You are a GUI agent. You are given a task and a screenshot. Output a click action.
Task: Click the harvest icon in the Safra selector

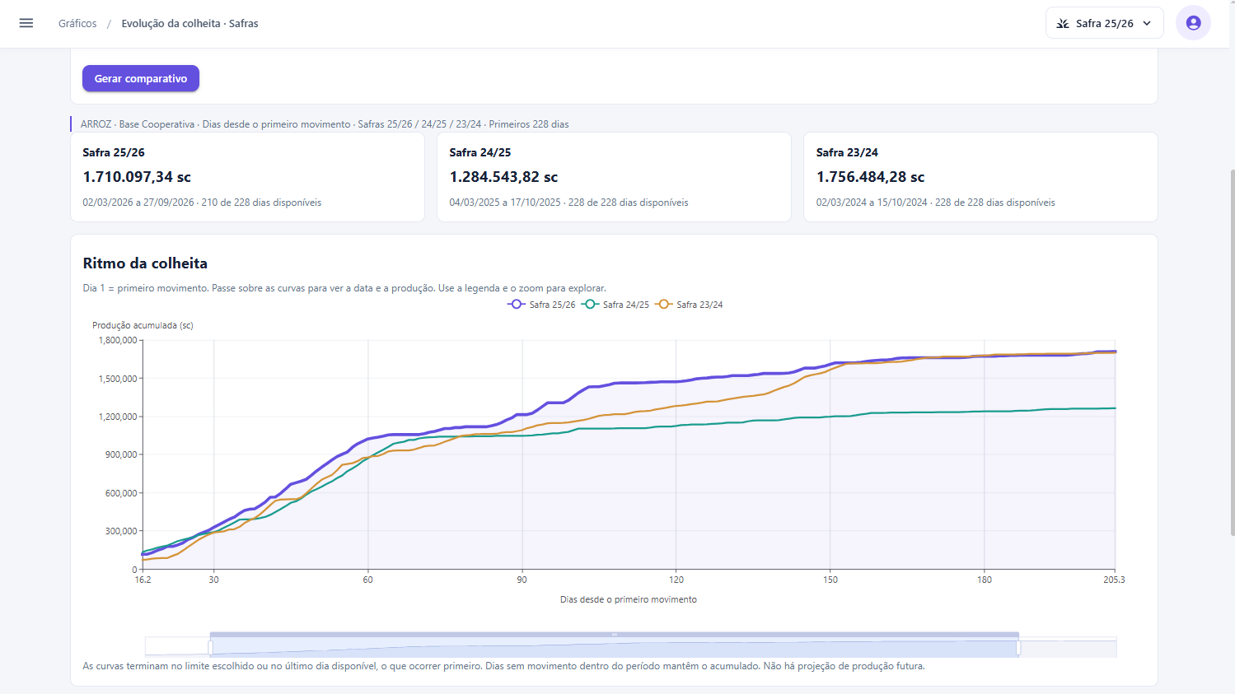(1063, 24)
